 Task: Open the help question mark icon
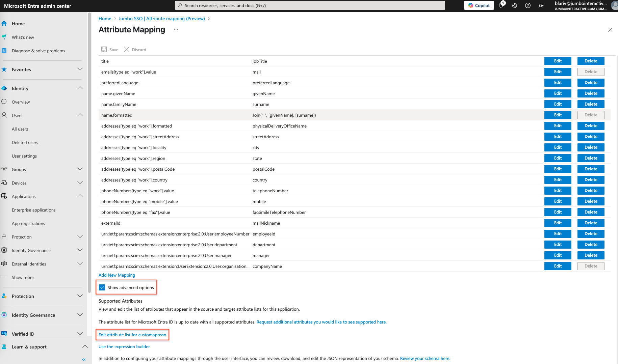(528, 5)
